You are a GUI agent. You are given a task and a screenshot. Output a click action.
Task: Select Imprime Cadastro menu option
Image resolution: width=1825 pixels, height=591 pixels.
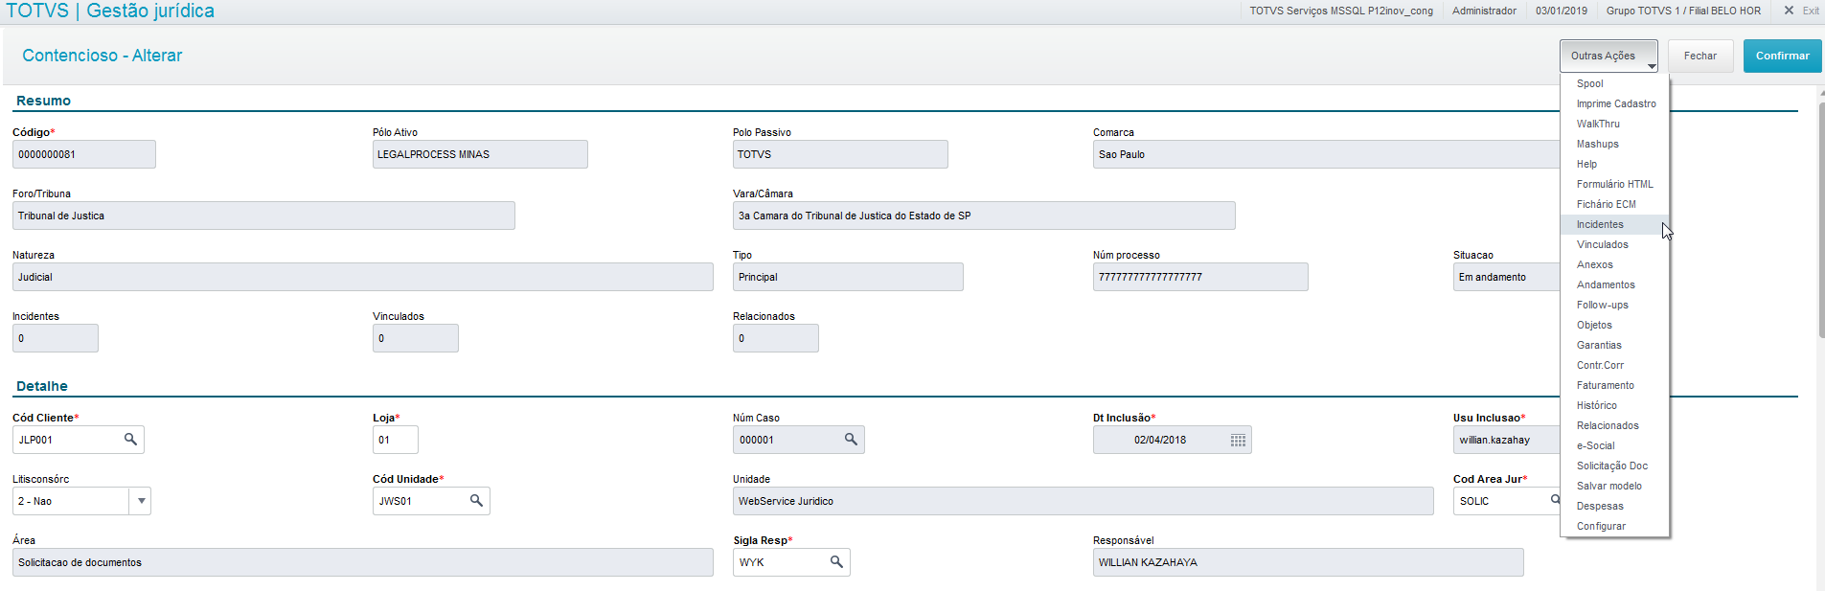[1616, 103]
